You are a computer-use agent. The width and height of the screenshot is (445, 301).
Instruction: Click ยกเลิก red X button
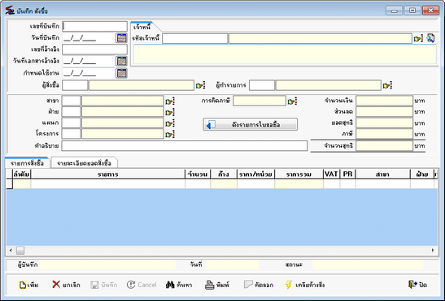66,285
